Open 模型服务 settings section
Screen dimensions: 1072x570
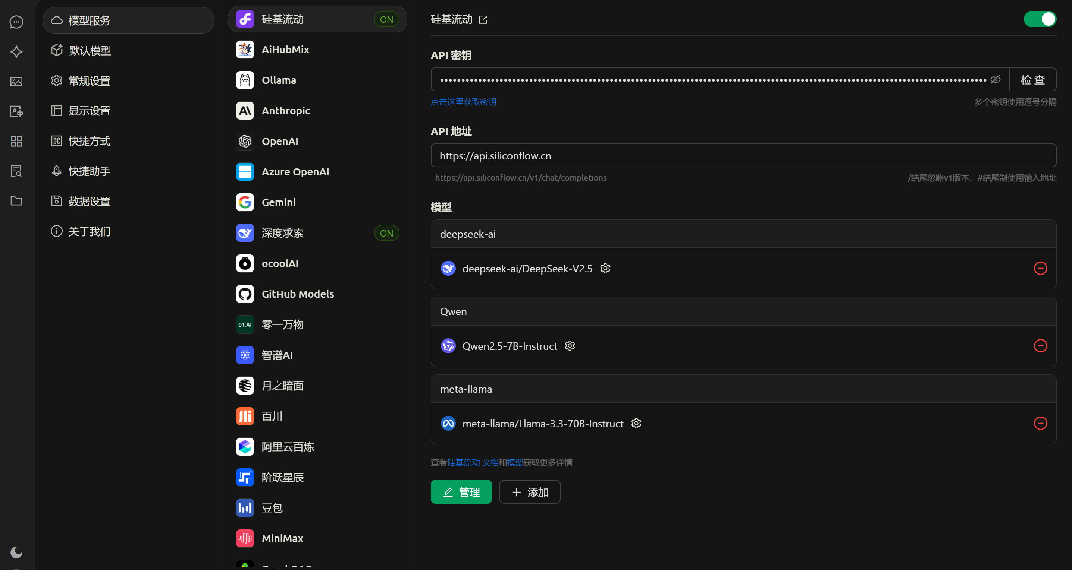pyautogui.click(x=128, y=20)
